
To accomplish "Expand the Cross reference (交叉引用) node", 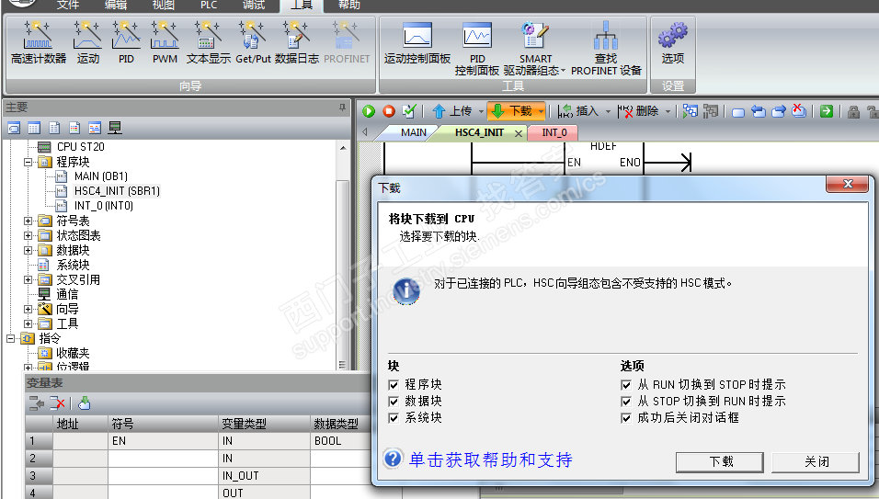I will (28, 279).
